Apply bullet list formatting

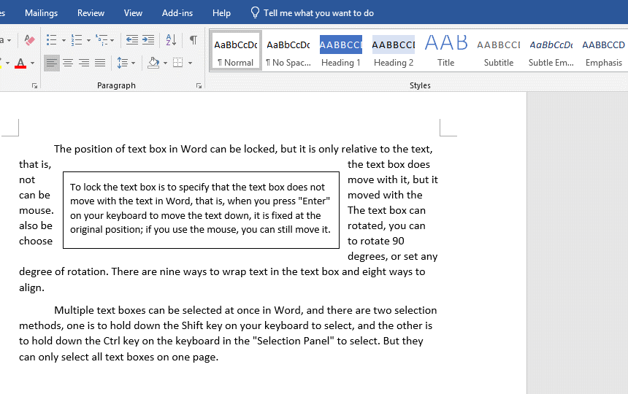coord(51,40)
